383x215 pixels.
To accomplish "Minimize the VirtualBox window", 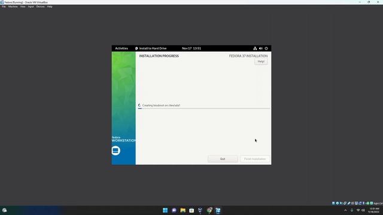I will (360, 2).
